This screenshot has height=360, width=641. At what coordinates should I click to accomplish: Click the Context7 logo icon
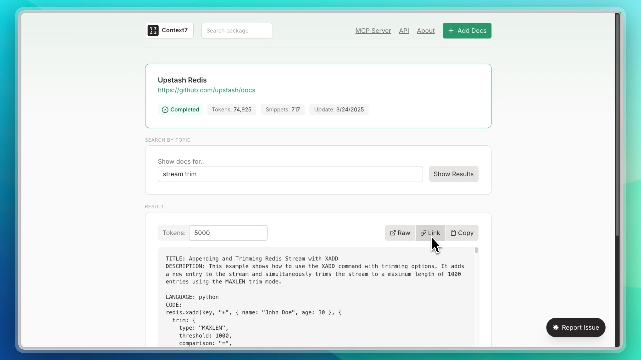point(153,31)
